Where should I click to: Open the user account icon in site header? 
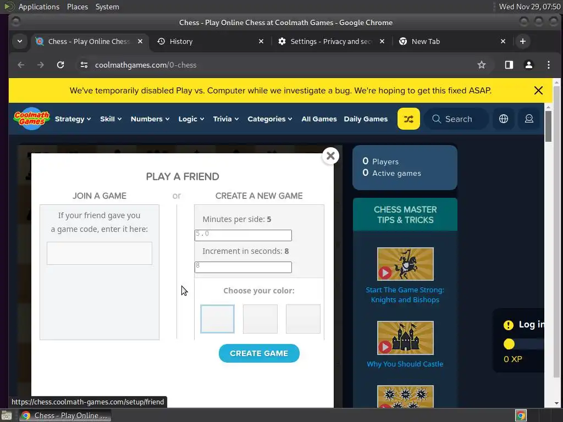529,119
